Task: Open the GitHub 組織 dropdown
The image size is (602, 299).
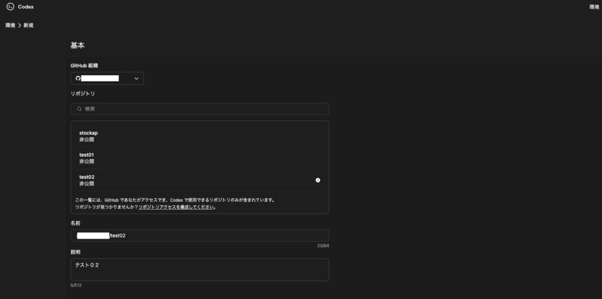Action: click(107, 78)
